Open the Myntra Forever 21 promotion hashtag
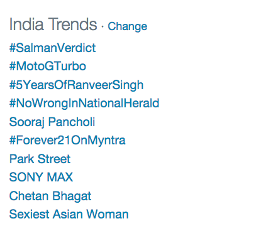Viewport: 261px width, 231px height. (67, 140)
